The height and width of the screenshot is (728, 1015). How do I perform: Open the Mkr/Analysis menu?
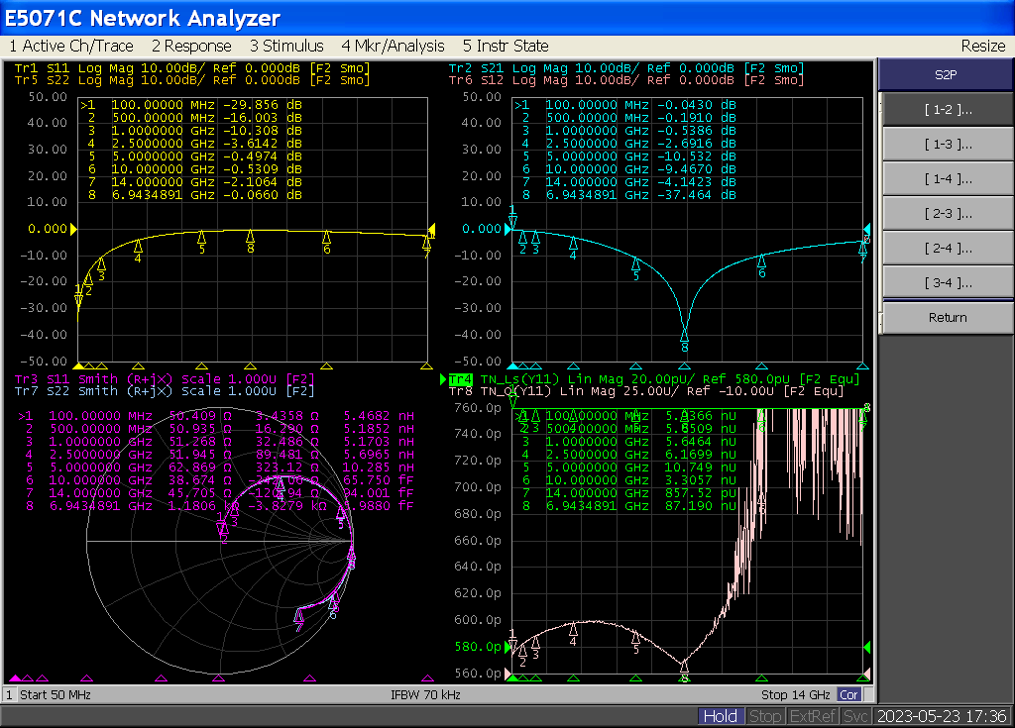pos(393,46)
